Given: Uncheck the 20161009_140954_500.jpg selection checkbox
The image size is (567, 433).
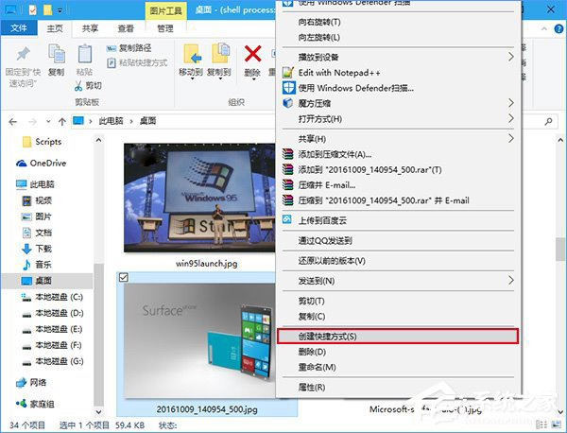Looking at the screenshot, I should pyautogui.click(x=123, y=277).
